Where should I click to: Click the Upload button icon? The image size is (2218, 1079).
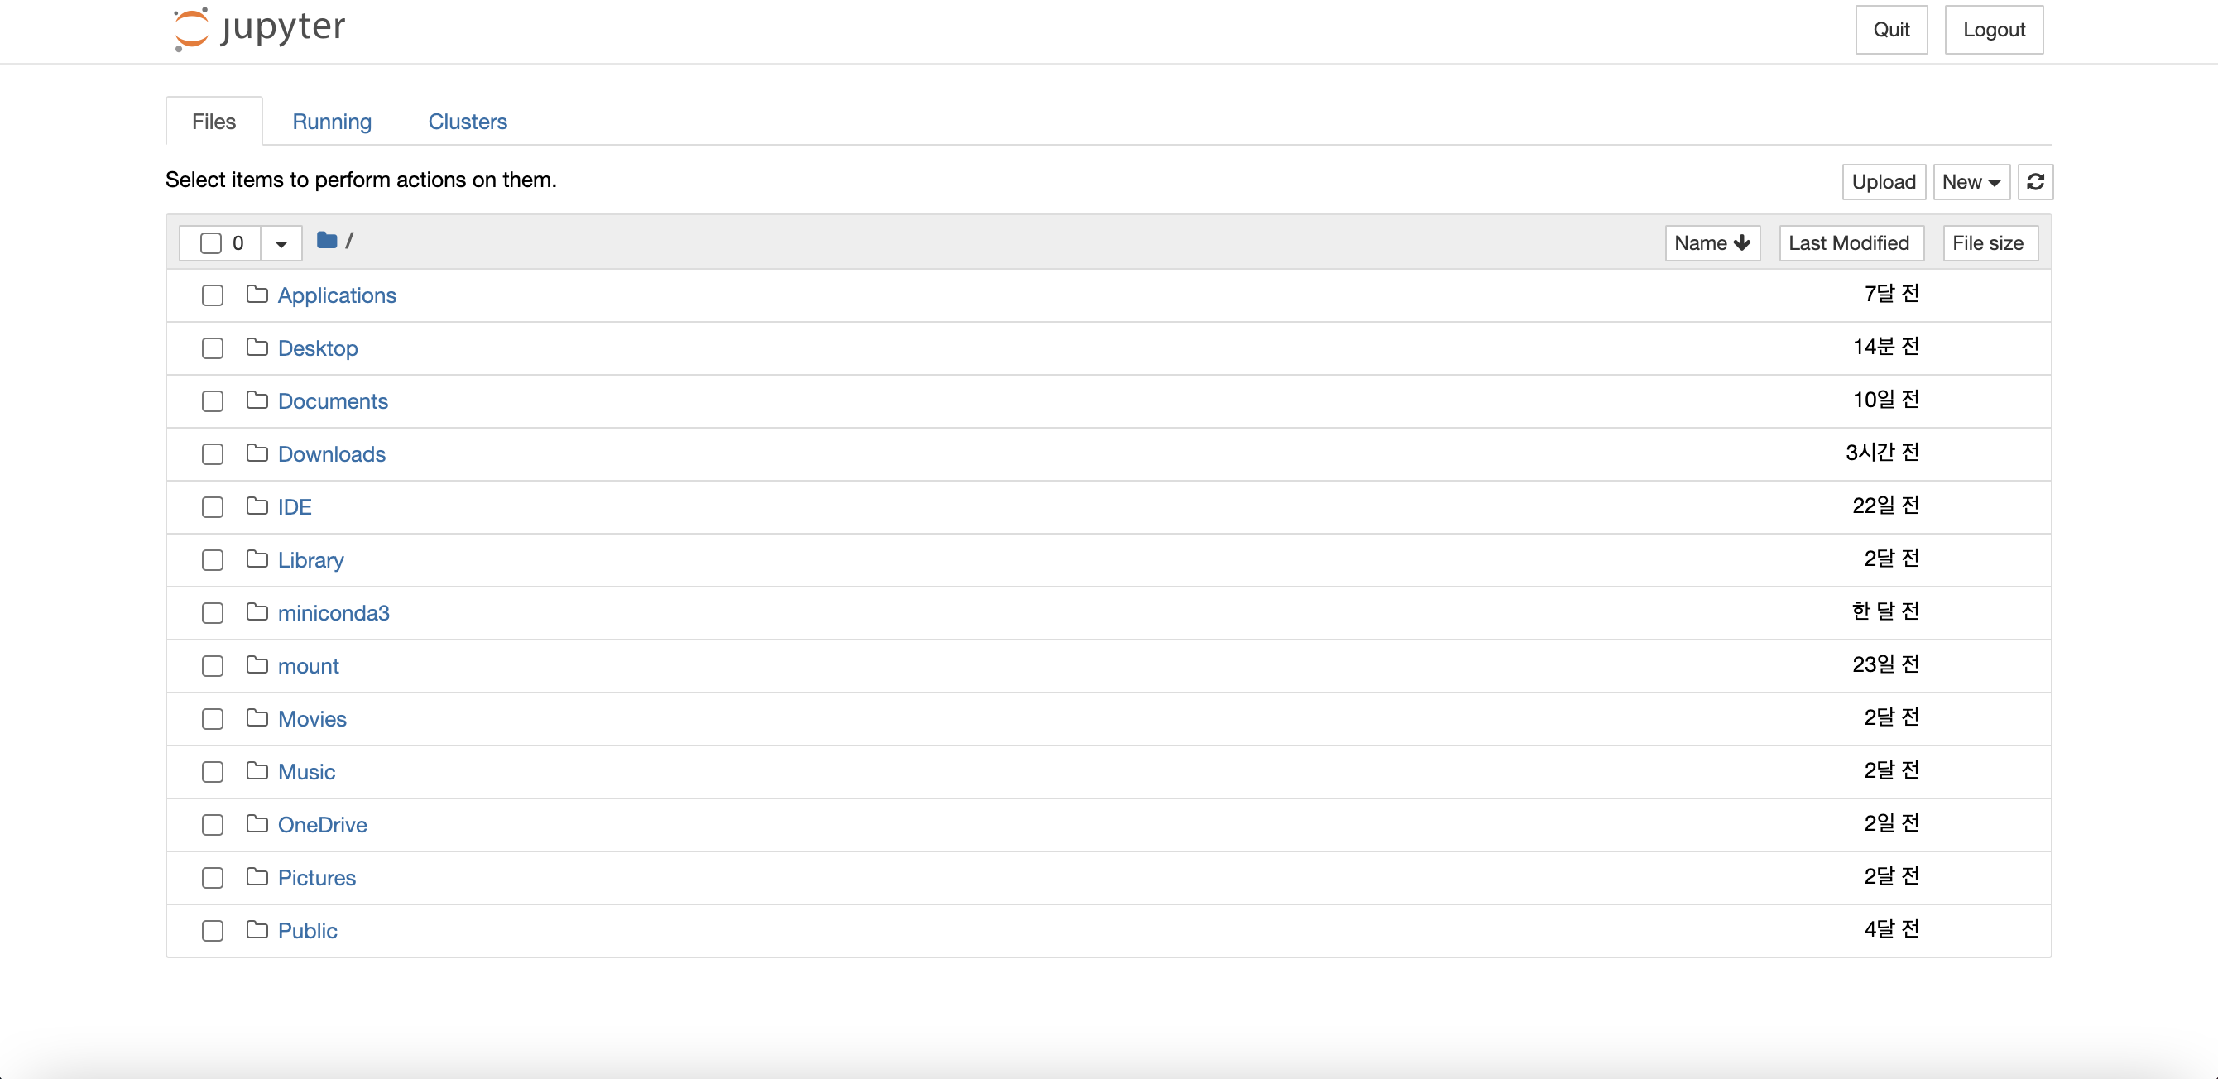(1884, 181)
